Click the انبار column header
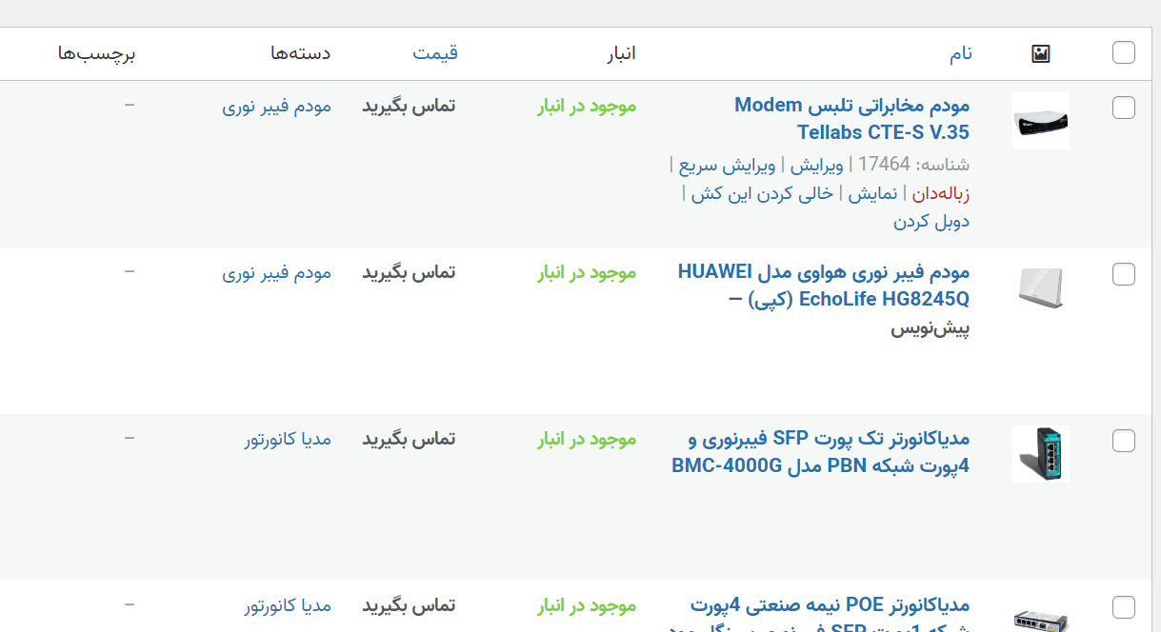This screenshot has height=632, width=1161. pos(621,53)
